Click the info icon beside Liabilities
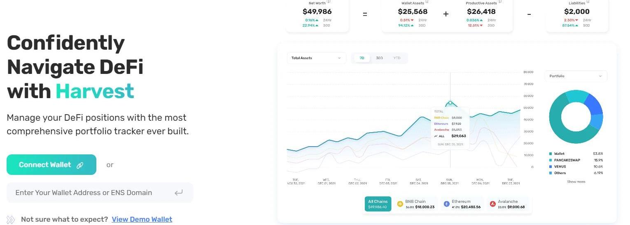Screen dimensions: 630x225 point(588,1)
